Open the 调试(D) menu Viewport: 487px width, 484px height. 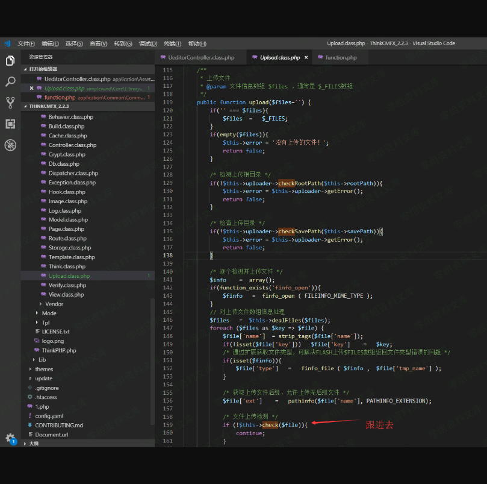point(147,43)
